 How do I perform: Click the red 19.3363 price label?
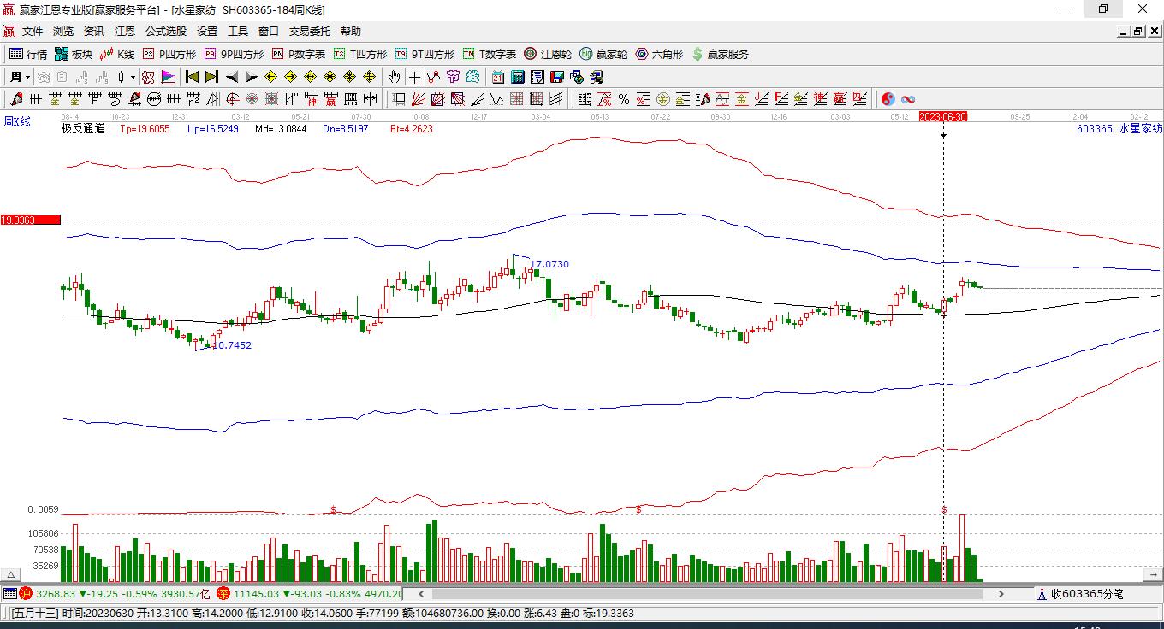(30, 220)
